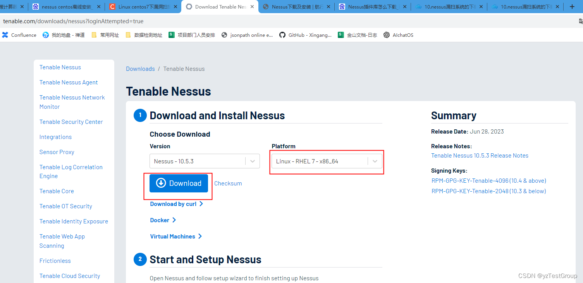Viewport: 583px width, 283px height.
Task: Click the Choose Download label
Action: pos(180,134)
